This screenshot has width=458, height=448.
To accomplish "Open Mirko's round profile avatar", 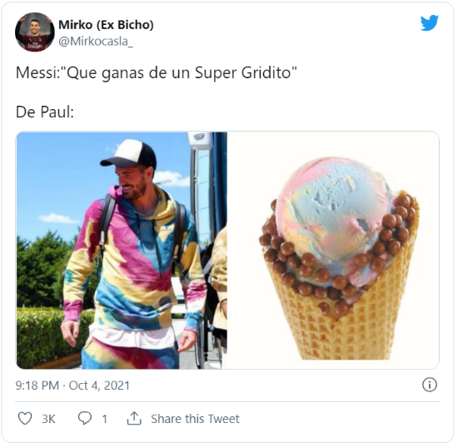I will pos(35,32).
